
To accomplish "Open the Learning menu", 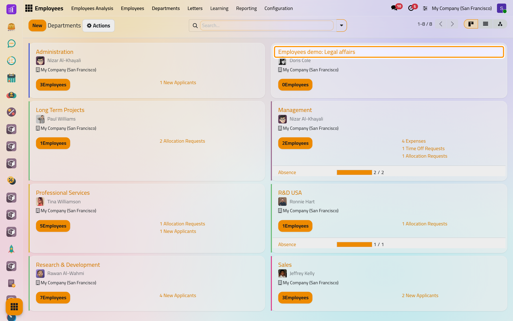I will click(219, 8).
